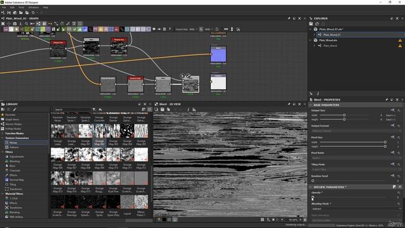Select the Plain_Wood graph in the Explorer
Viewport: 405px width, 228px height.
(330, 46)
